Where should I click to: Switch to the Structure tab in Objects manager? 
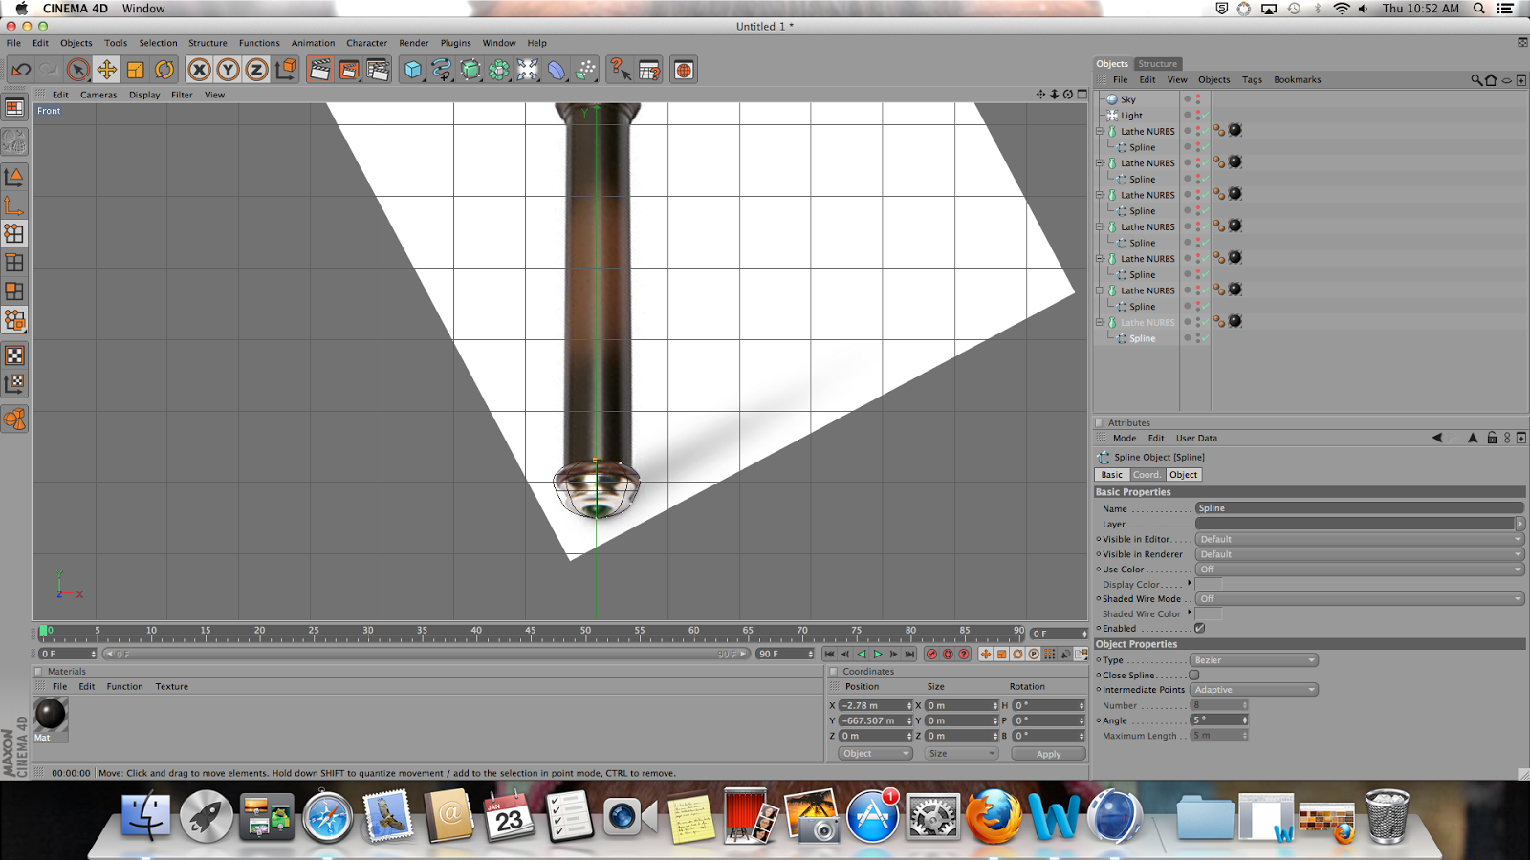pos(1157,64)
